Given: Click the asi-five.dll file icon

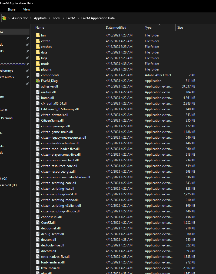Looking at the screenshot, I should [38, 92].
